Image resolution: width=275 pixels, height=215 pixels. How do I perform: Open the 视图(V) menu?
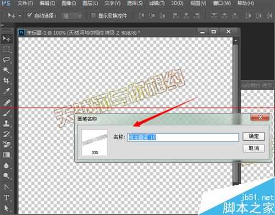pyautogui.click(x=199, y=3)
